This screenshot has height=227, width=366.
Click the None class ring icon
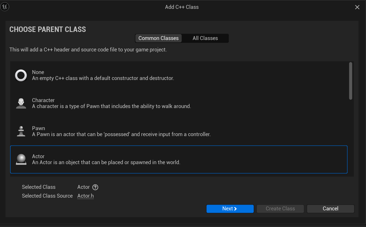pos(21,75)
